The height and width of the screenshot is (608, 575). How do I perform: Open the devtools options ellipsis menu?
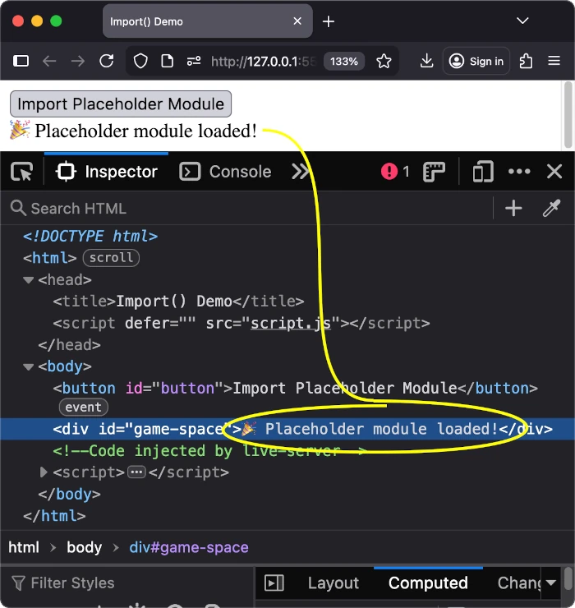pyautogui.click(x=519, y=172)
